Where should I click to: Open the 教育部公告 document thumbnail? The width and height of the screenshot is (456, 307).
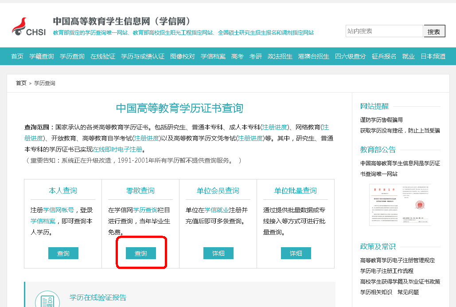pos(400,205)
